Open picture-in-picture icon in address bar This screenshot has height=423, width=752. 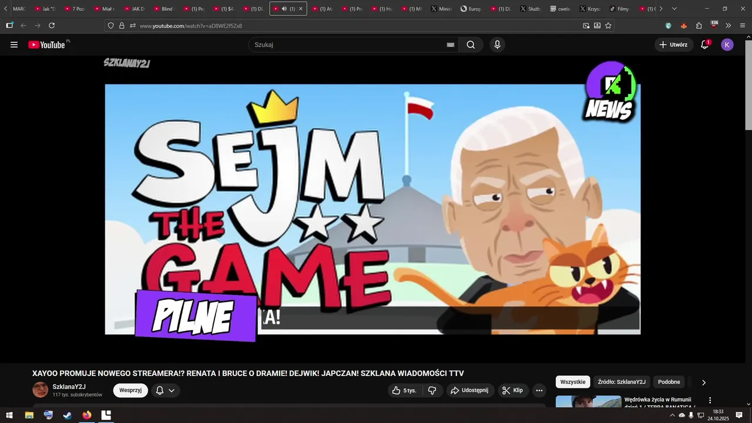coord(586,25)
